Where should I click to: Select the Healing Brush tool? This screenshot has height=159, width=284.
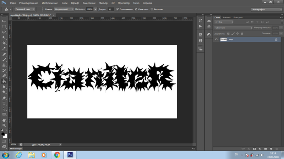(x=4, y=54)
